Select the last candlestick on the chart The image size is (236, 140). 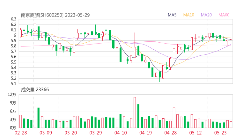pyautogui.click(x=231, y=42)
